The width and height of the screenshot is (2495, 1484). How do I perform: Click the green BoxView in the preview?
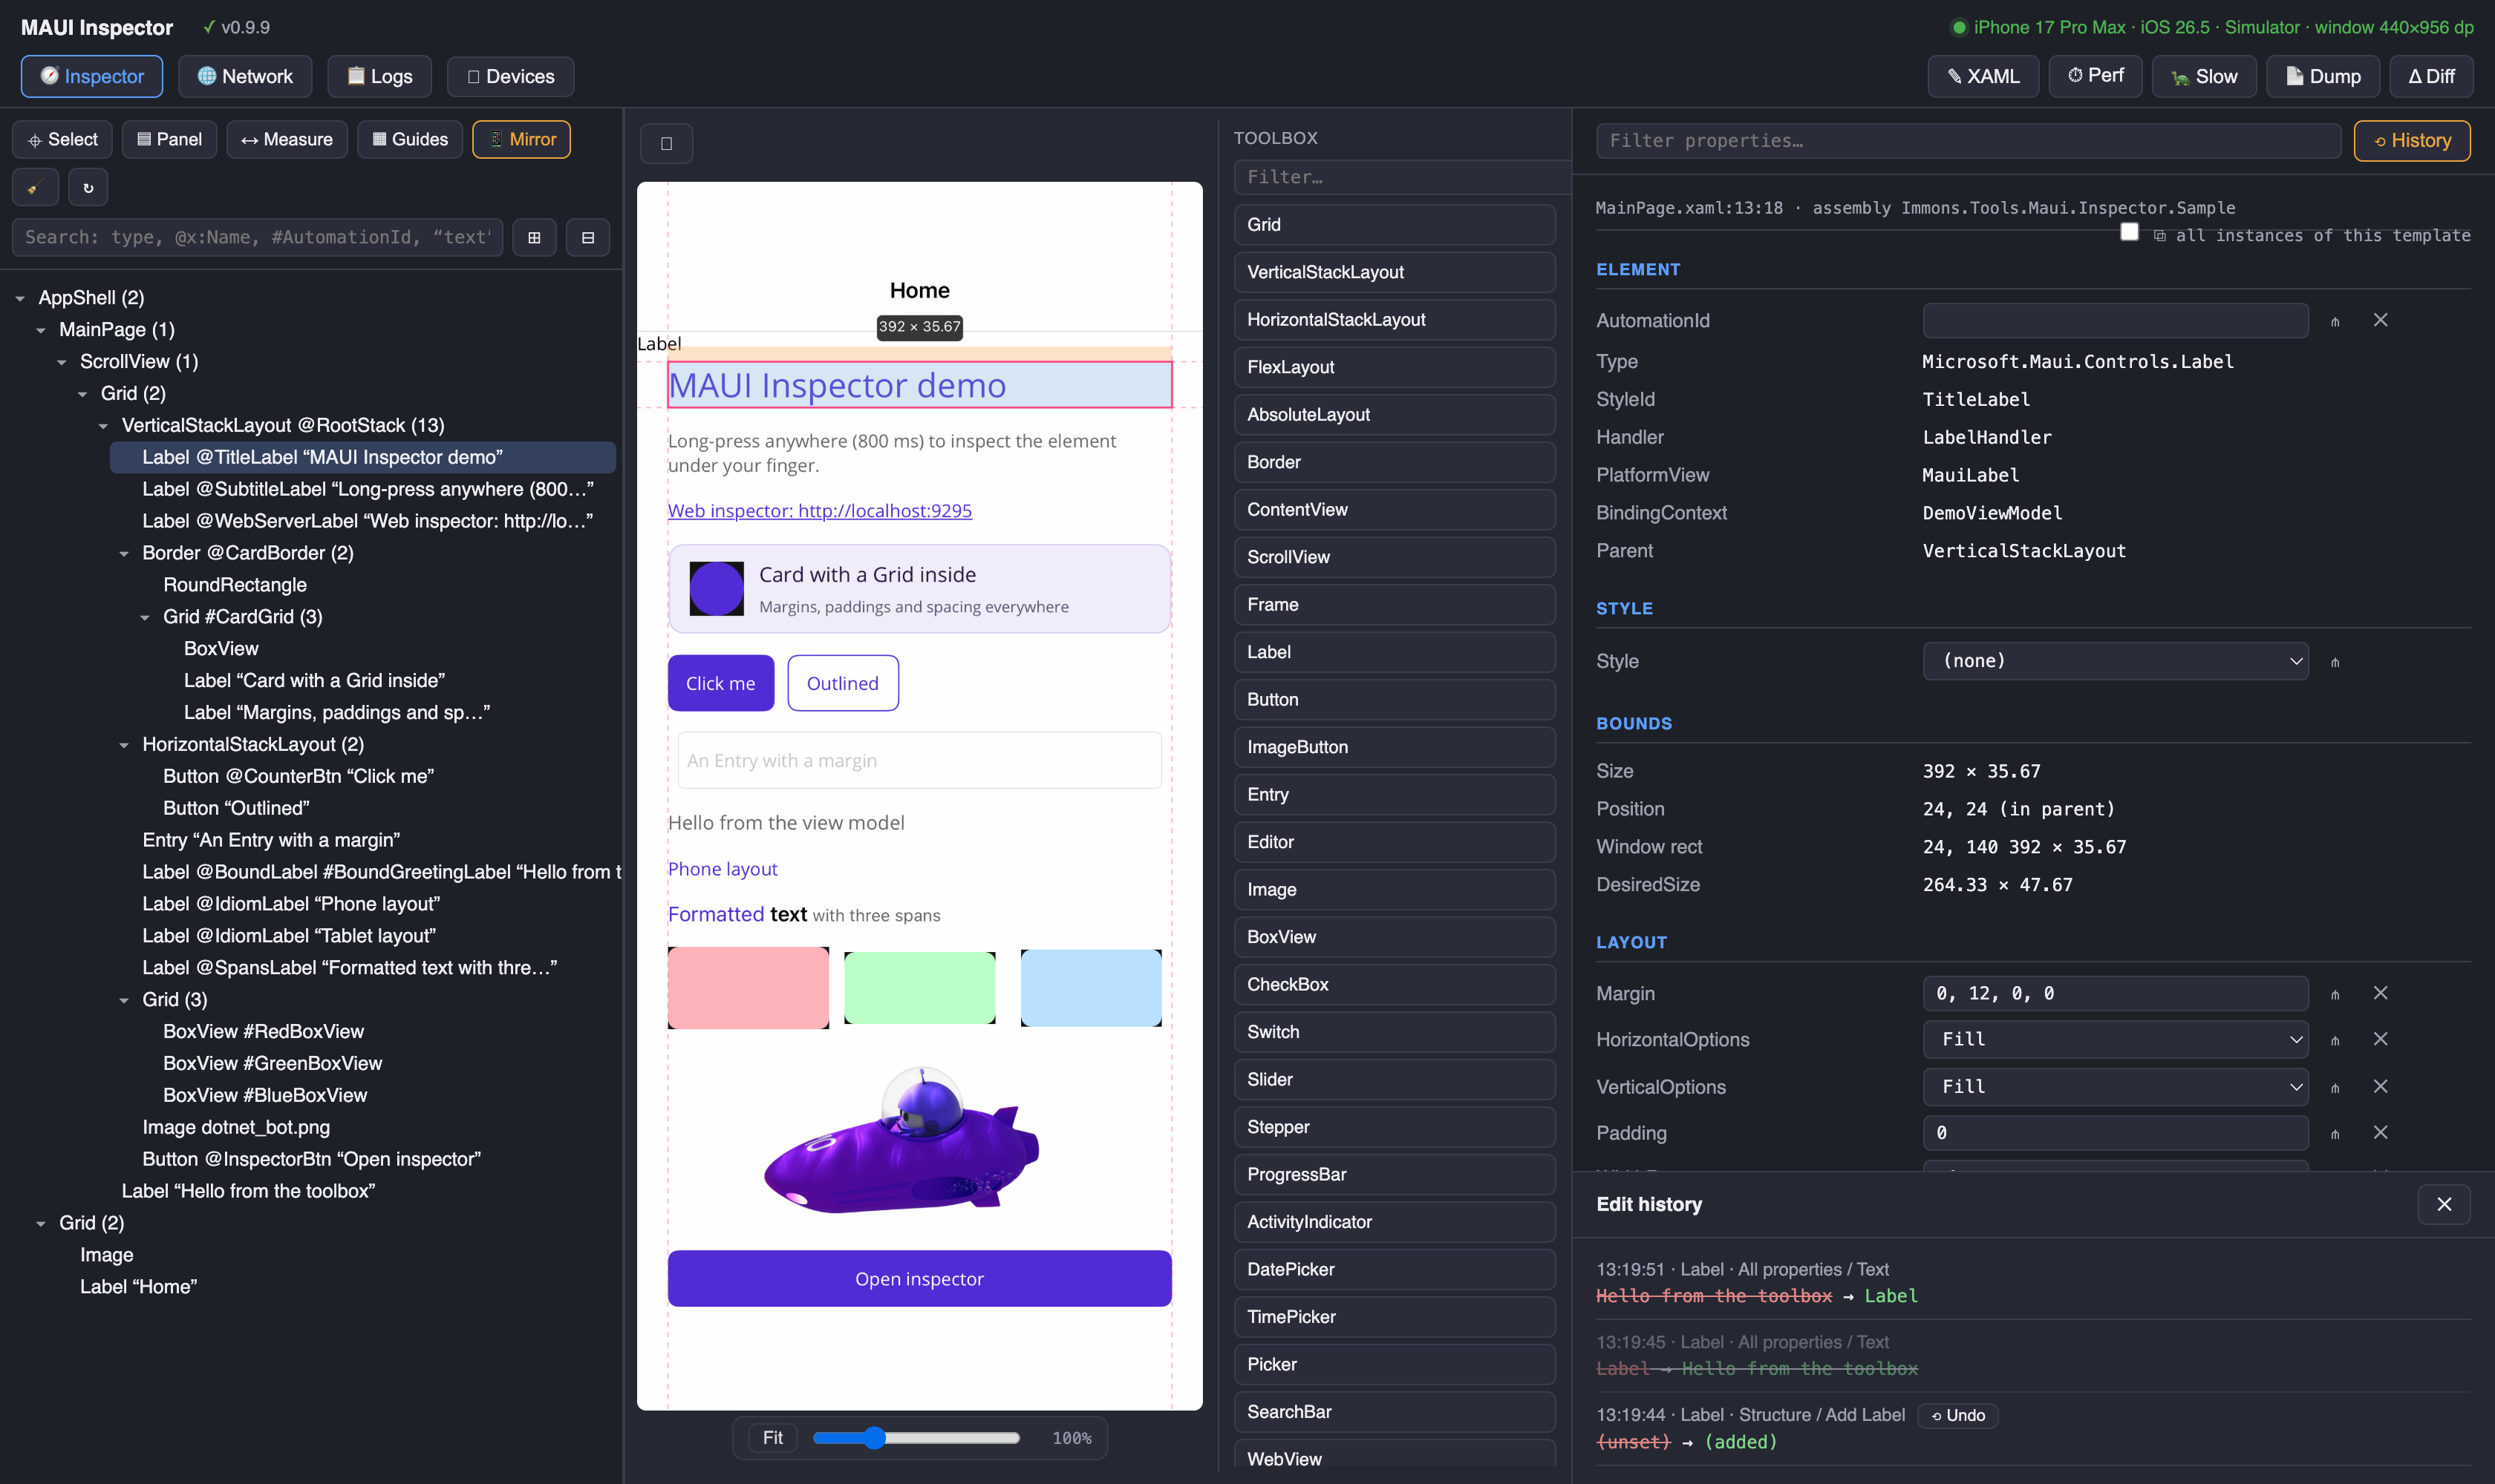click(920, 988)
